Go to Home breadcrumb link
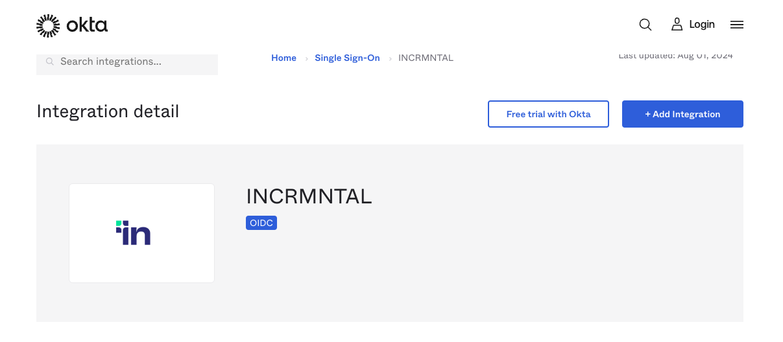 coord(283,58)
